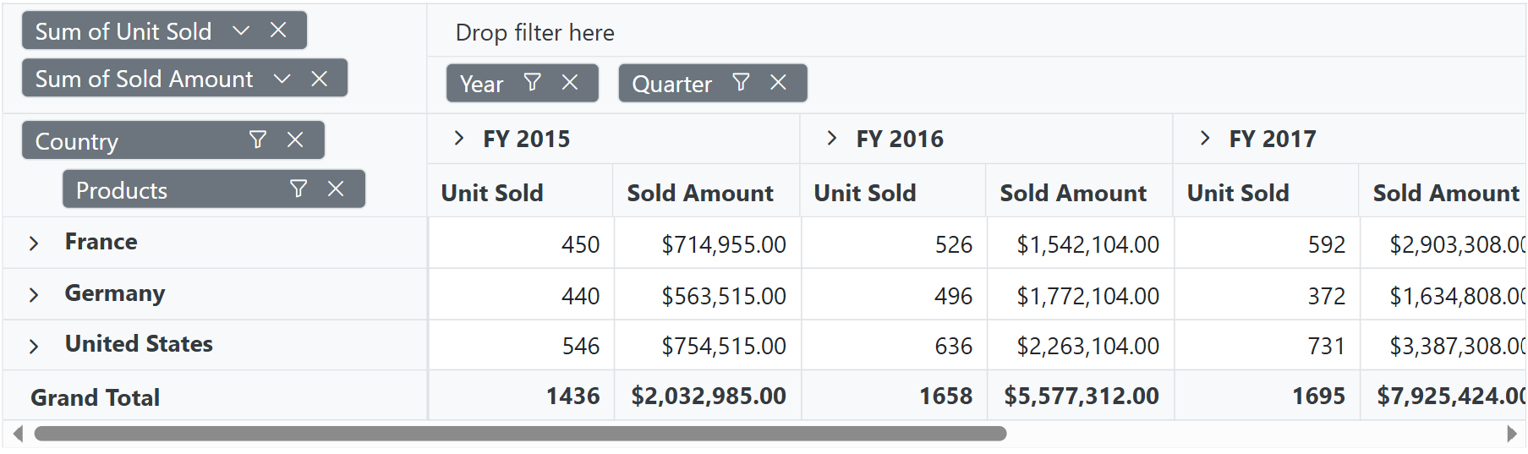Remove the Year field chip
The width and height of the screenshot is (1528, 454).
point(570,82)
